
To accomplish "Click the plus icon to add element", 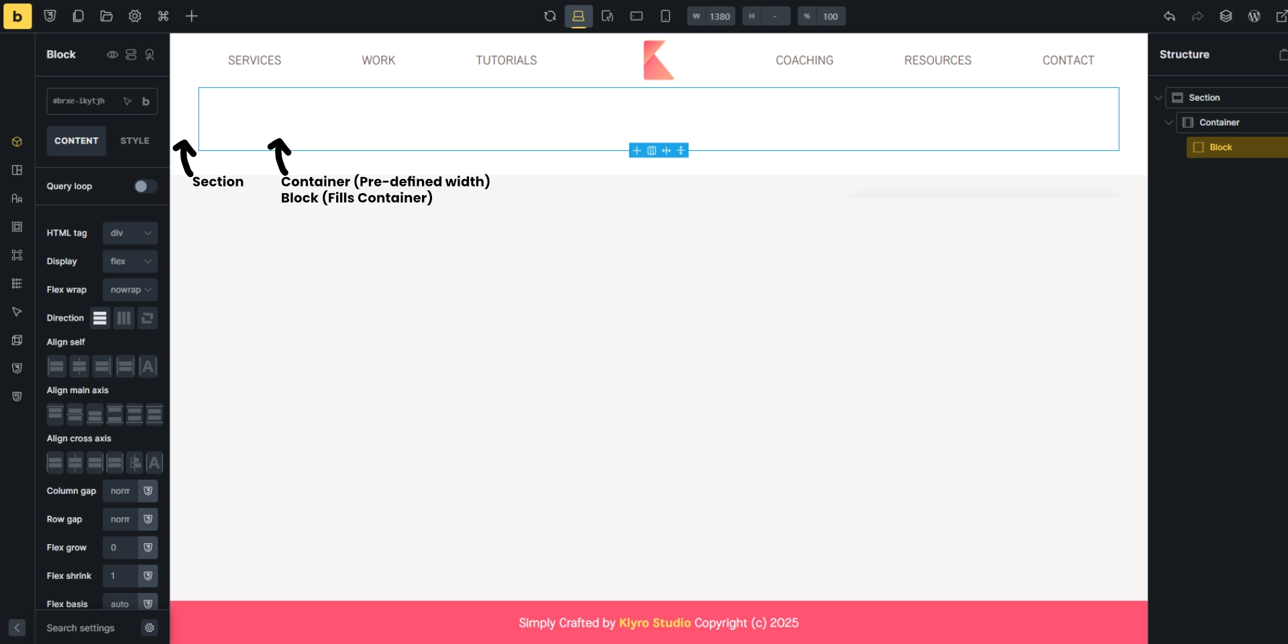I will point(191,16).
